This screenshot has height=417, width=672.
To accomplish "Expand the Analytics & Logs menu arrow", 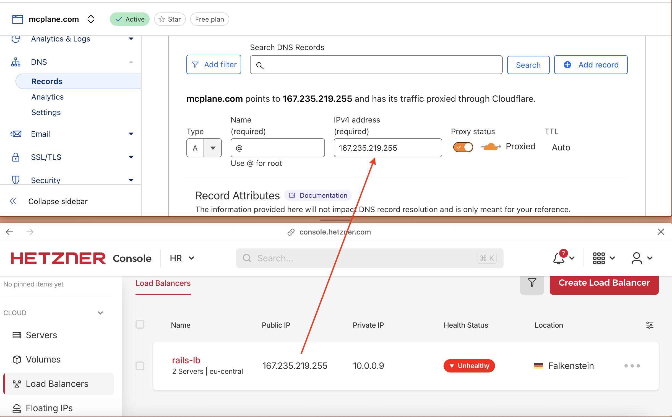I will click(131, 39).
